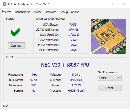The height and width of the screenshot is (109, 130).
Task: Open the Debug tab
Action: click(x=64, y=12)
